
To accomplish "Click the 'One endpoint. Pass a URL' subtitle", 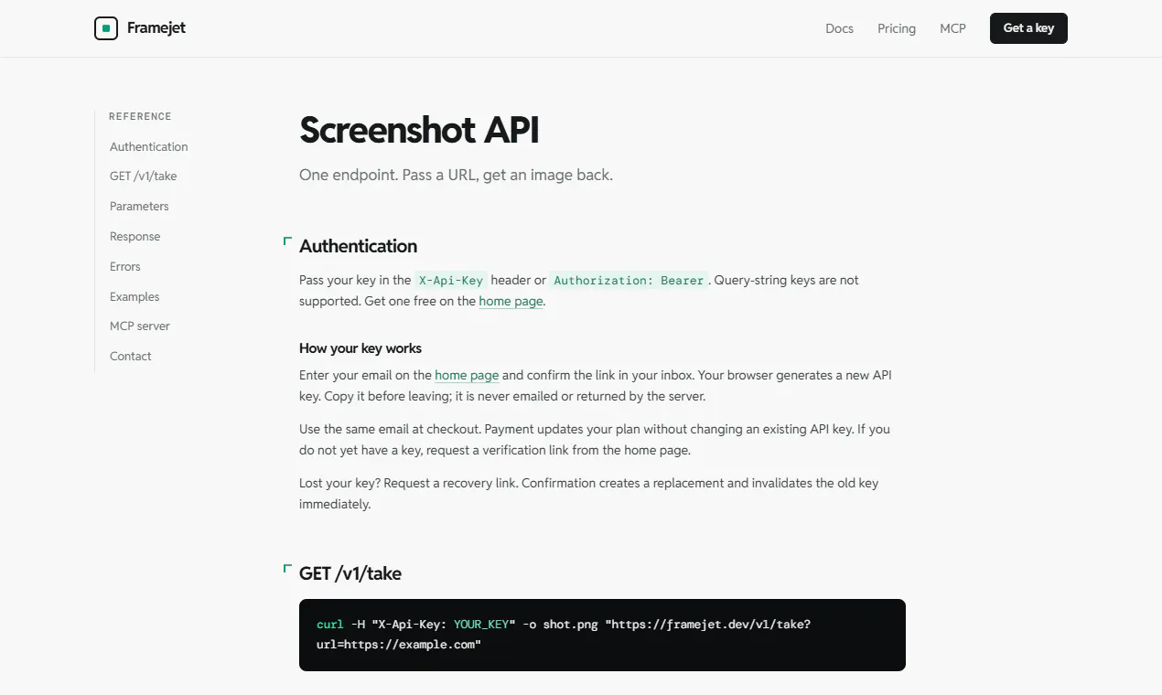I will pos(456,175).
